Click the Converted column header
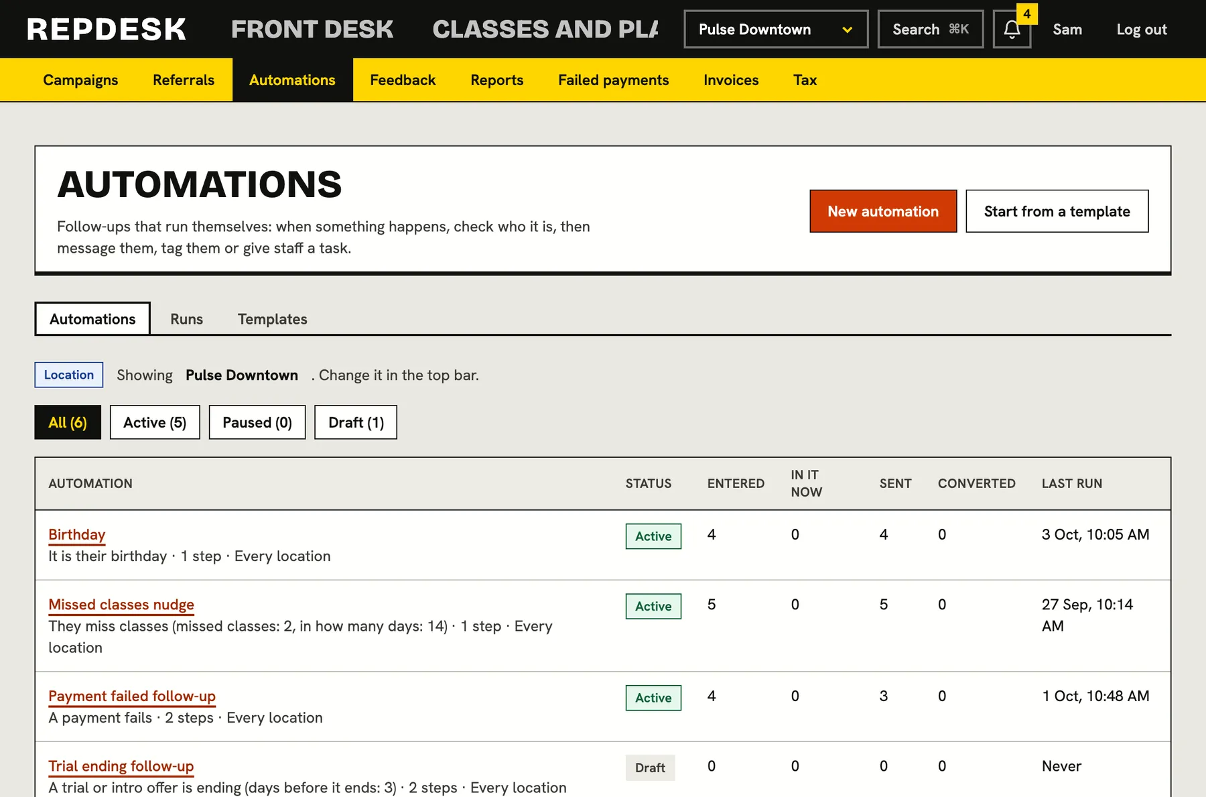This screenshot has width=1206, height=797. coord(977,483)
